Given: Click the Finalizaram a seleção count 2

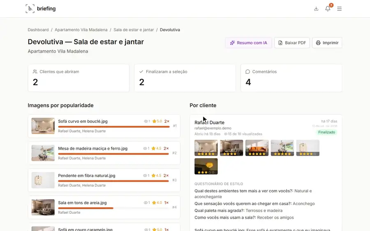Looking at the screenshot, I should [141, 82].
